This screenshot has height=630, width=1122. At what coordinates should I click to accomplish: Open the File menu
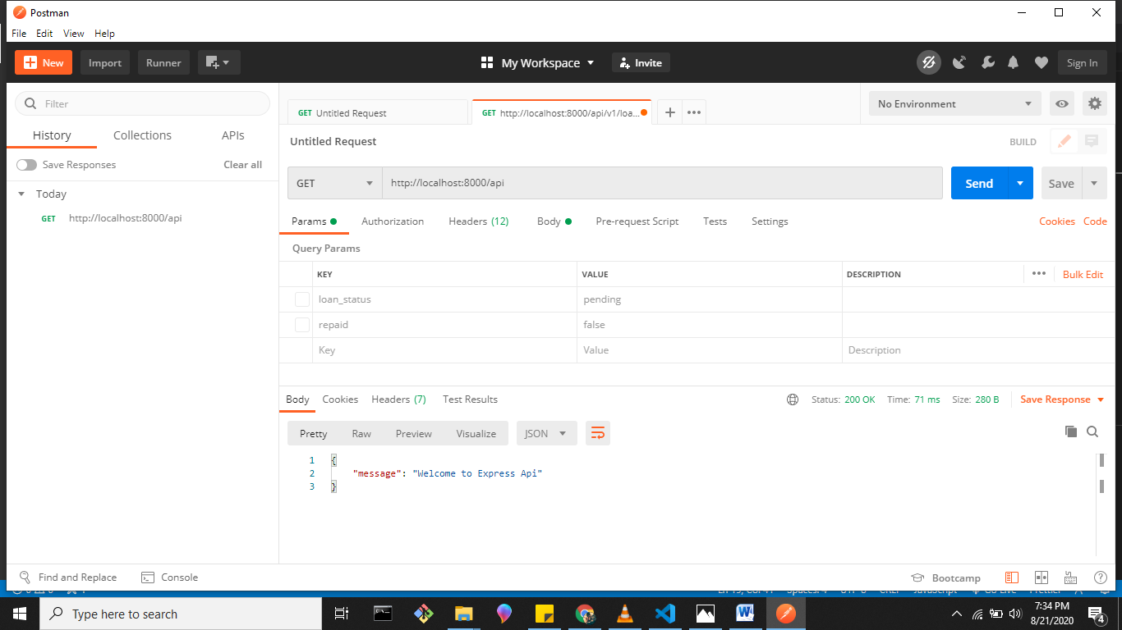pos(19,34)
